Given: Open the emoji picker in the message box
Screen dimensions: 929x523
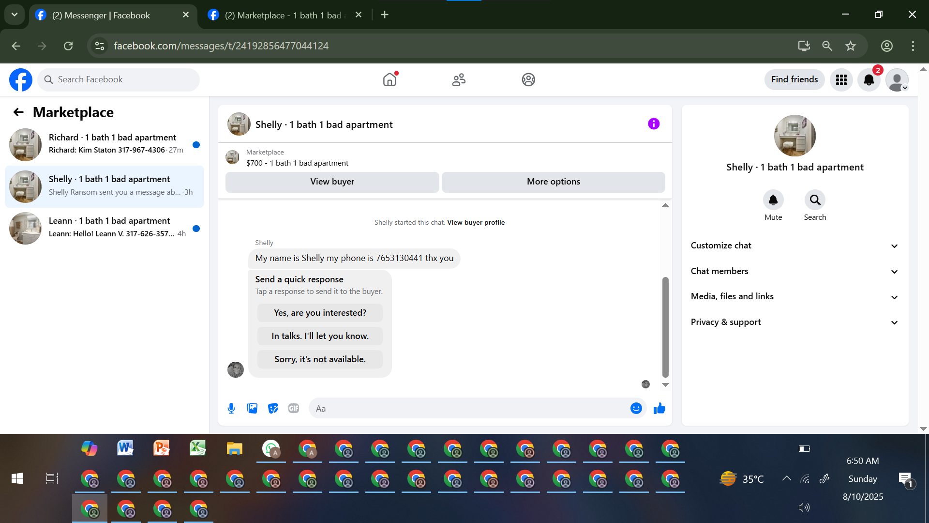Looking at the screenshot, I should 636,408.
